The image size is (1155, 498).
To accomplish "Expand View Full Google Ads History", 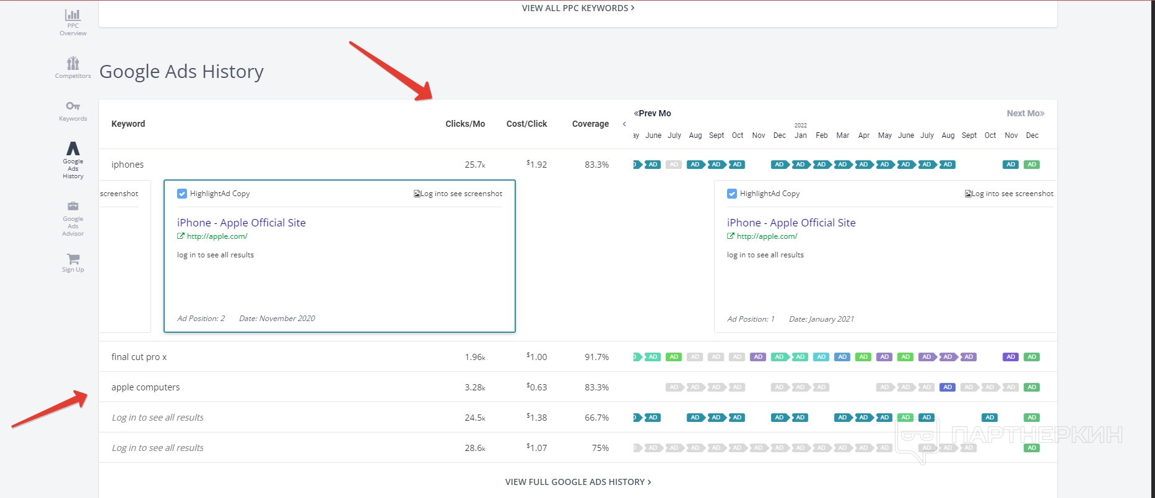I will point(577,482).
